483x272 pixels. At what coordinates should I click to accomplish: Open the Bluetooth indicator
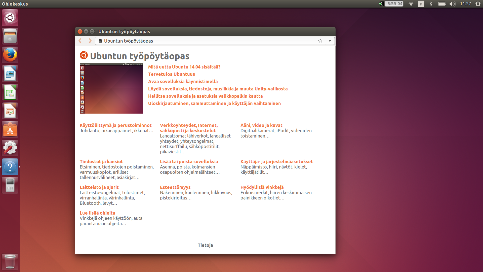(x=431, y=4)
